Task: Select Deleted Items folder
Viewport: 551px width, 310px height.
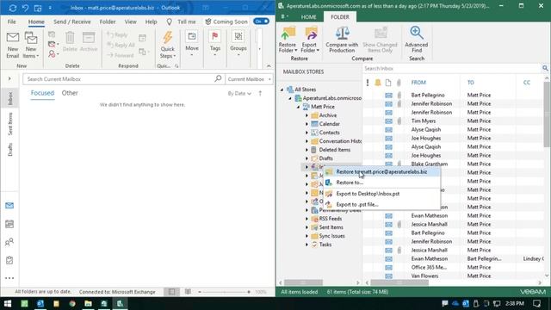Action: coord(335,150)
